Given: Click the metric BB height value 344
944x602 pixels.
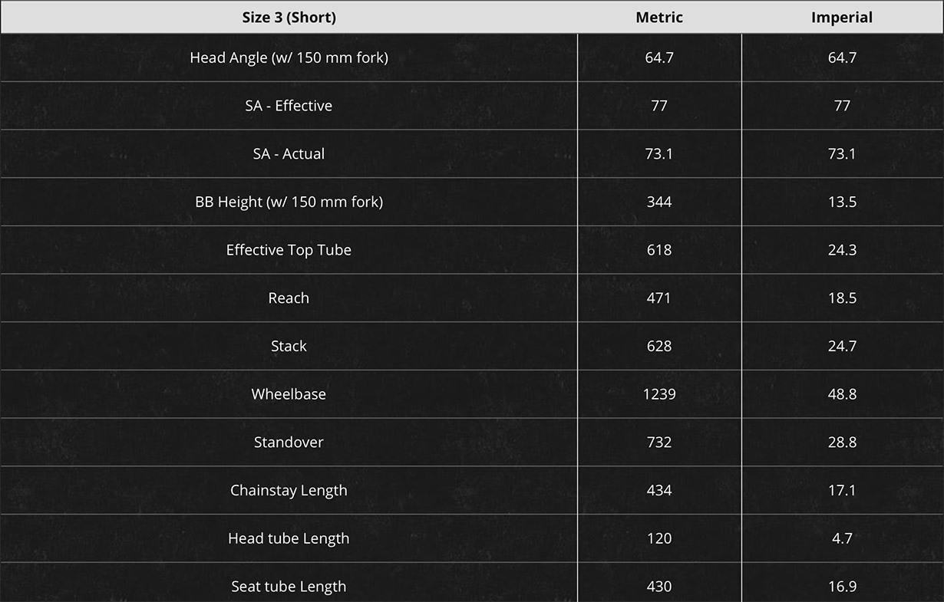Looking at the screenshot, I should (x=659, y=202).
